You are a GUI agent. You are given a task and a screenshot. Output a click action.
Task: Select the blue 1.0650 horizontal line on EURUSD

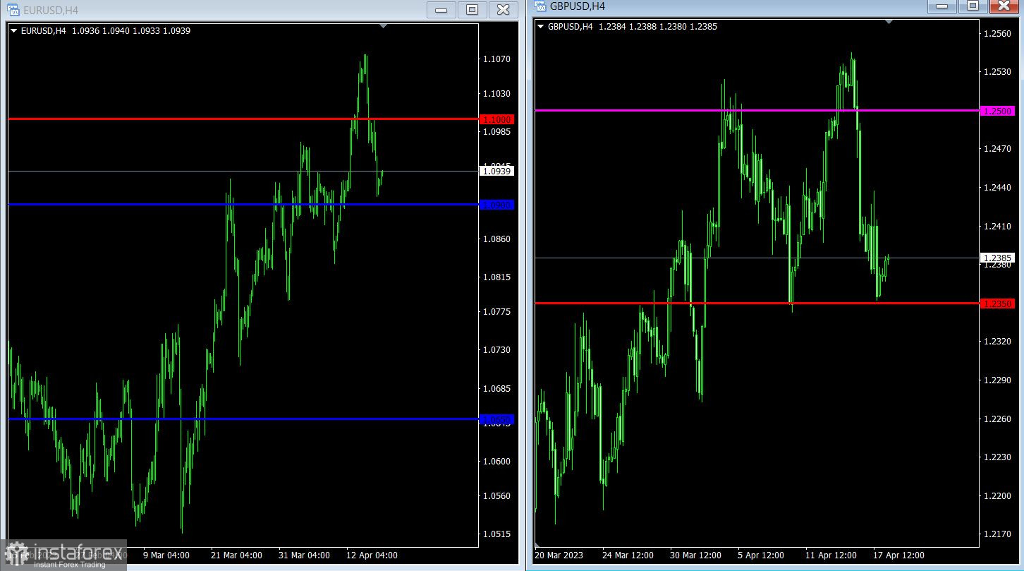point(243,419)
